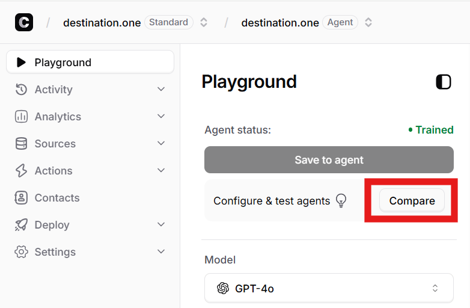Click the Chatbase logo icon
The height and width of the screenshot is (308, 470).
click(x=24, y=22)
